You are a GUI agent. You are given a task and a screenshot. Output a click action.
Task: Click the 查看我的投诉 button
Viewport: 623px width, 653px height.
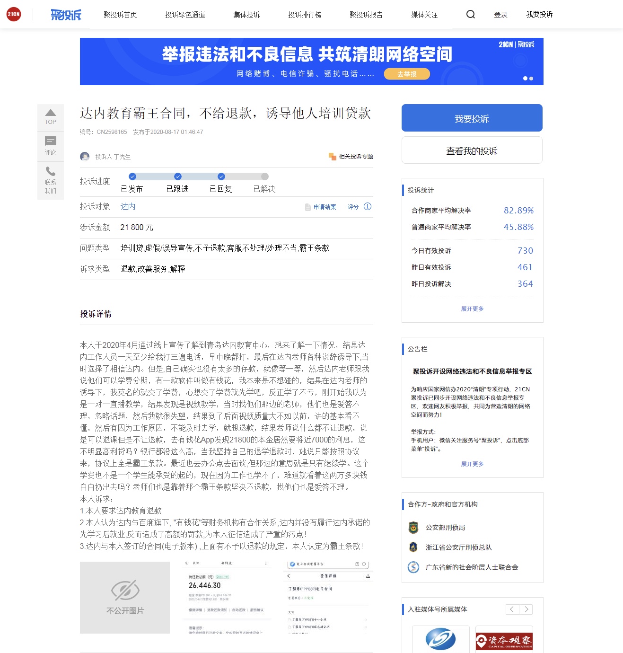pyautogui.click(x=472, y=150)
